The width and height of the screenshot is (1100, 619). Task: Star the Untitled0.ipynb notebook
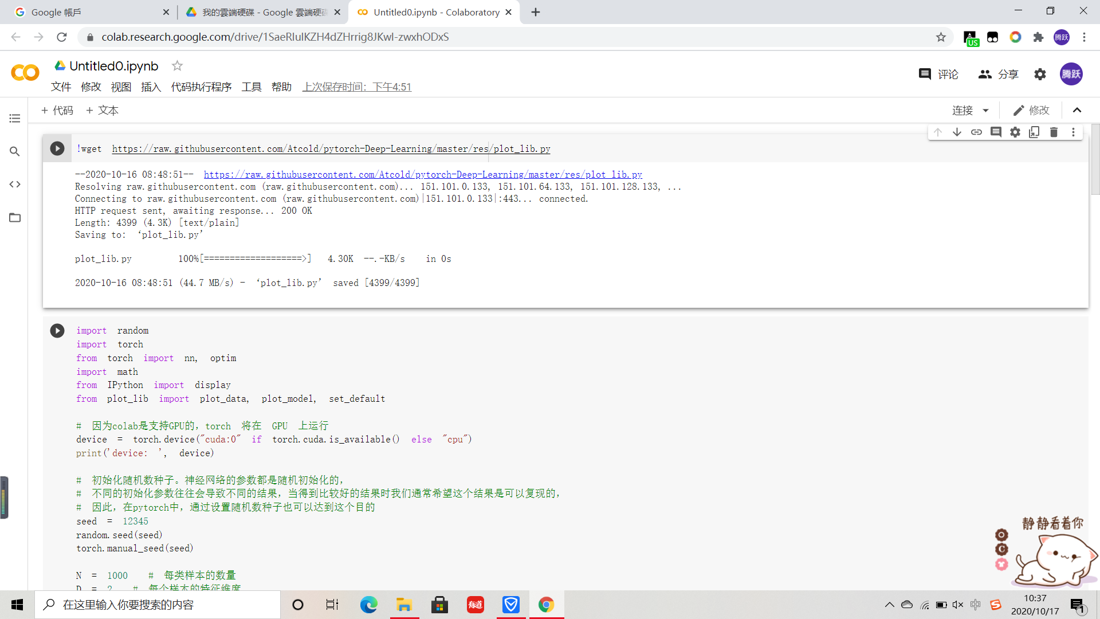click(177, 66)
